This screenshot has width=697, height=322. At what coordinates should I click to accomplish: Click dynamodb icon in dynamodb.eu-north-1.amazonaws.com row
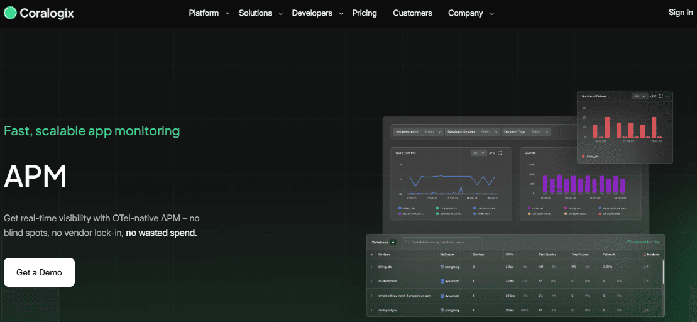coord(442,296)
